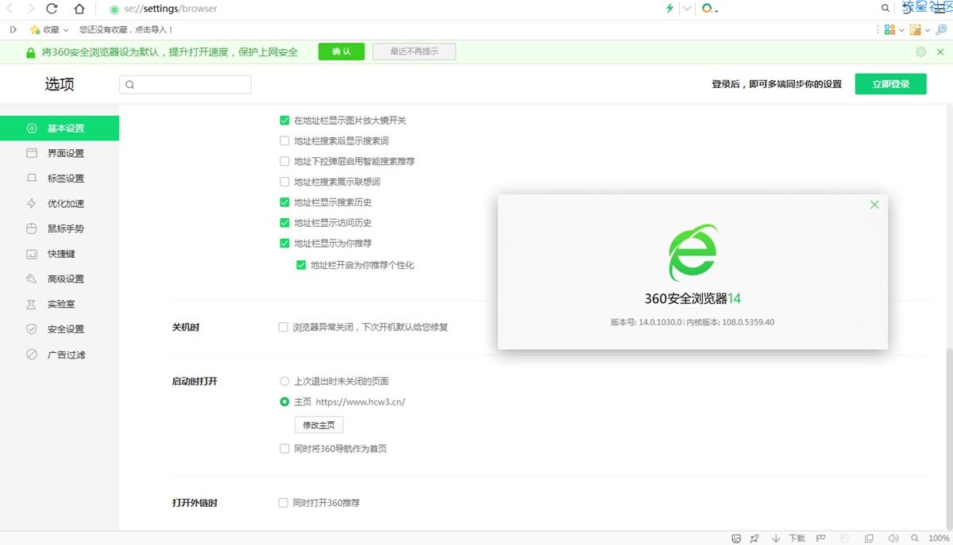
Task: Select the 主页 startup radio option
Action: click(284, 402)
